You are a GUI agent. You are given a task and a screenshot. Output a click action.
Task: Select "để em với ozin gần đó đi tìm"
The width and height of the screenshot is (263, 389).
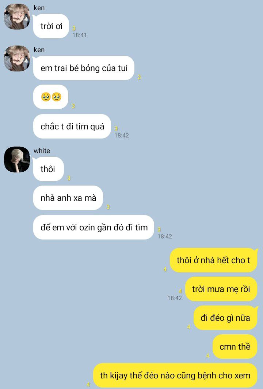pyautogui.click(x=94, y=227)
